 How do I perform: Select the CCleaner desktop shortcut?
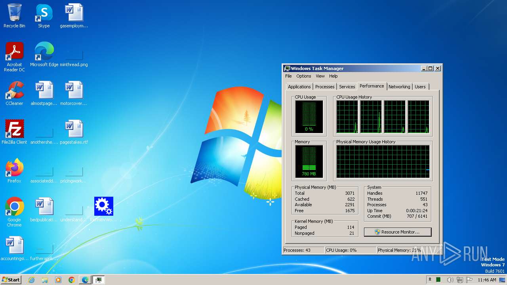tap(14, 93)
